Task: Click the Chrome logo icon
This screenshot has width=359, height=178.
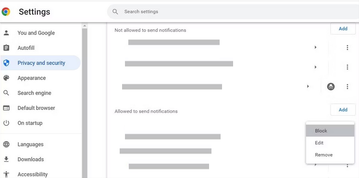Action: coord(6,12)
